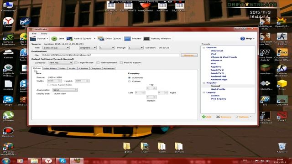This screenshot has height=164, width=292.
Task: Click the Add to Queue icon
Action: point(70,38)
